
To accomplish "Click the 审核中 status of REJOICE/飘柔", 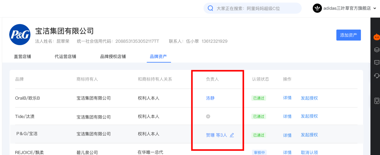I will click(x=259, y=152).
